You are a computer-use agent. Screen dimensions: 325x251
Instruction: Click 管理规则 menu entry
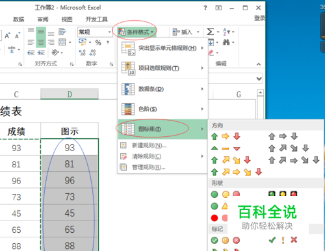(x=162, y=167)
